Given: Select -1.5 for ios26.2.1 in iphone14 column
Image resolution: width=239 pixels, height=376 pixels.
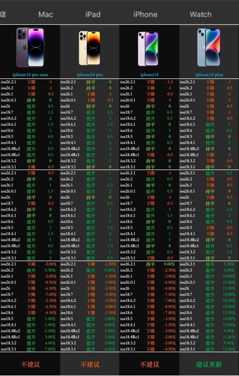Looking at the screenshot, I should click(x=170, y=82).
